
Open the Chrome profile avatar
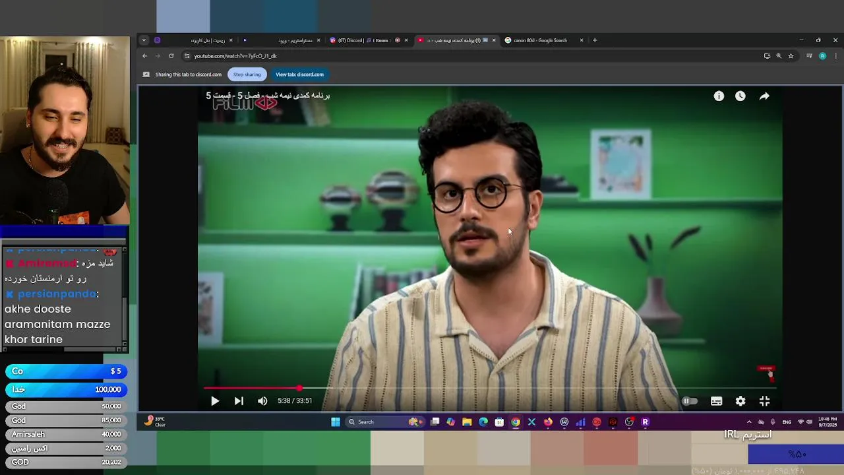coord(822,56)
